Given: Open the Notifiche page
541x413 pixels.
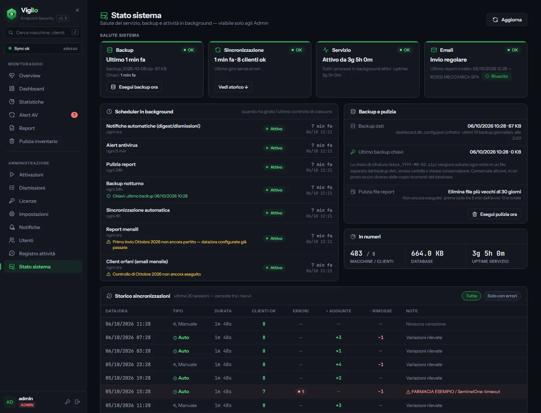Looking at the screenshot, I should (x=43, y=227).
